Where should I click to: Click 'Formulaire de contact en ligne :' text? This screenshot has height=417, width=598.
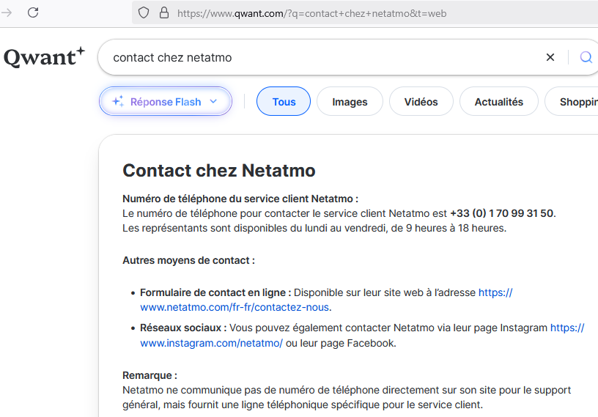215,292
